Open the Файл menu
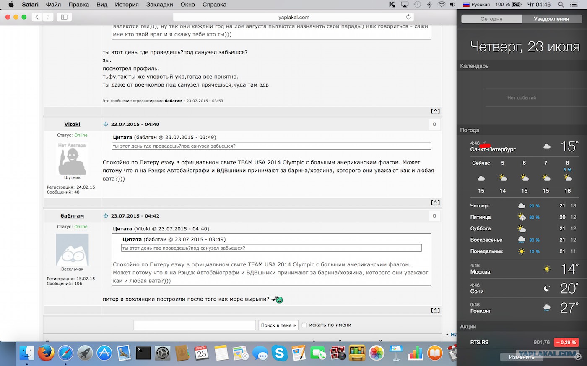This screenshot has height=366, width=587. tap(53, 5)
